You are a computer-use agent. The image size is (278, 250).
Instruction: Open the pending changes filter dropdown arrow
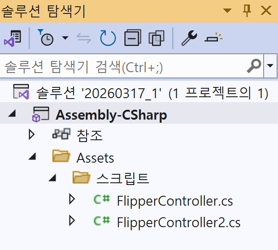(65, 39)
